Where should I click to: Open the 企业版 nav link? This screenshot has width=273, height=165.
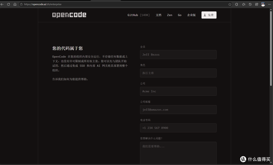pos(191,15)
